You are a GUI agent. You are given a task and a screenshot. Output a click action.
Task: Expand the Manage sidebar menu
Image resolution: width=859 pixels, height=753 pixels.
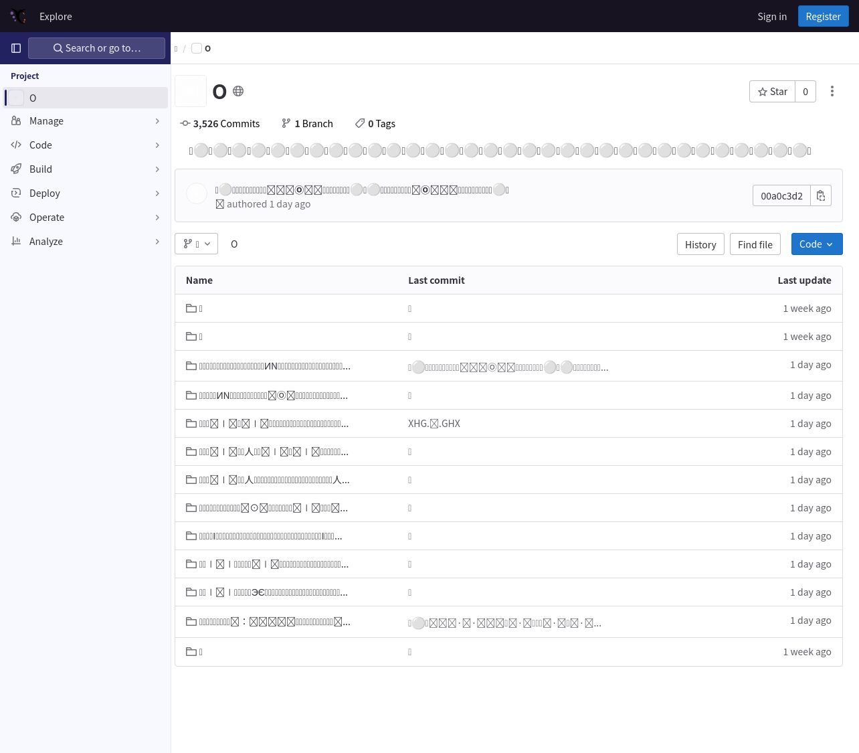(86, 121)
